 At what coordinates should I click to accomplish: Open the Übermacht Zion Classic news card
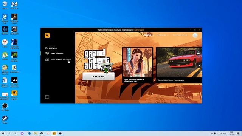pyautogui.click(x=179, y=65)
